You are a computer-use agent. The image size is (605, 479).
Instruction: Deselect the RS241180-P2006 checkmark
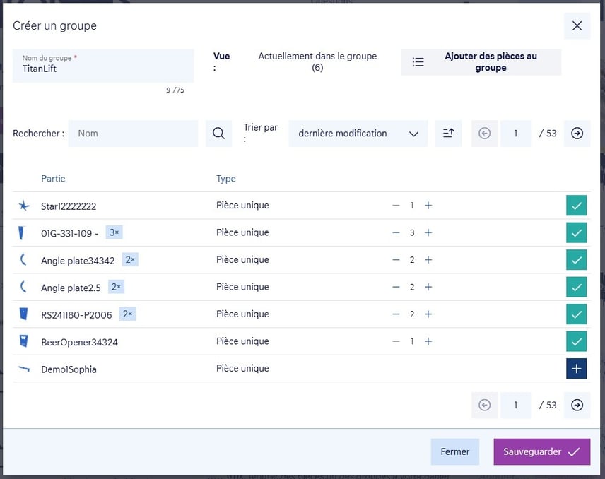click(577, 314)
